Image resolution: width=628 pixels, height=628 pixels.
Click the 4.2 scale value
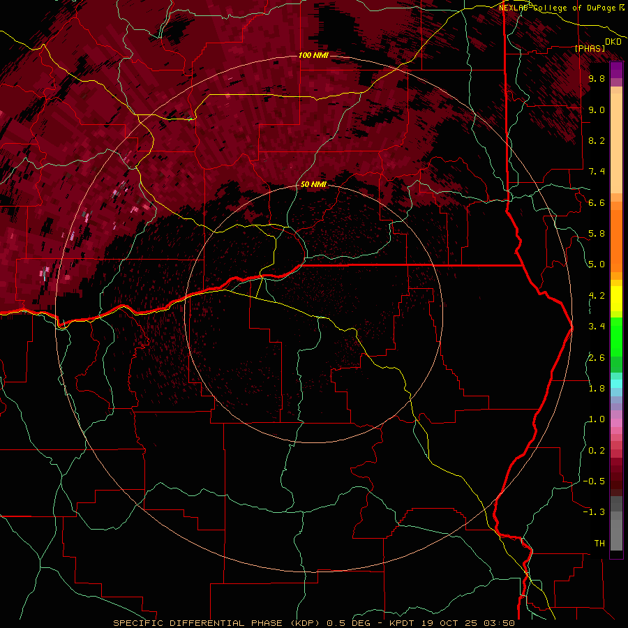click(597, 296)
